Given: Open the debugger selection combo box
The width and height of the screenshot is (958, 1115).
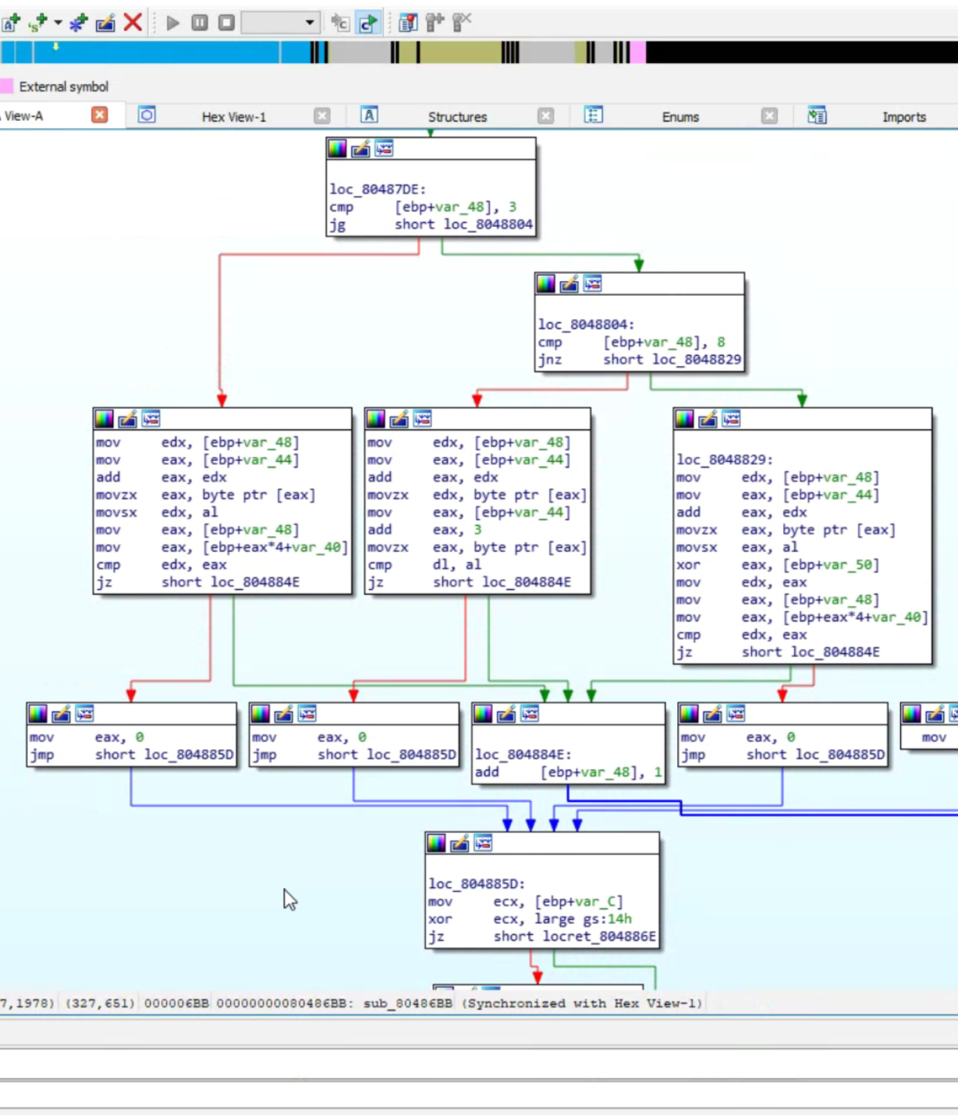Looking at the screenshot, I should (279, 23).
